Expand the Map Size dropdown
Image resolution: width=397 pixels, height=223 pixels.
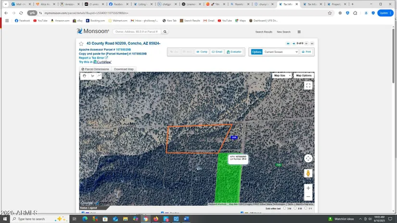point(282,75)
